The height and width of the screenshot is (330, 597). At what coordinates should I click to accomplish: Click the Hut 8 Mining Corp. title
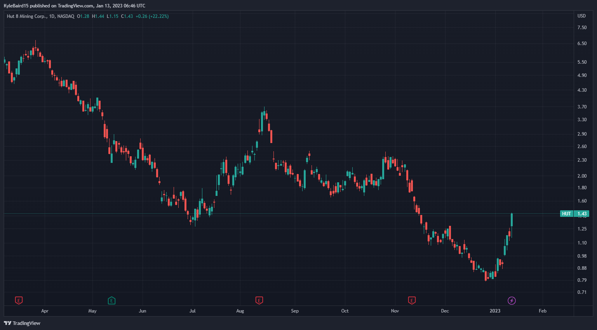pyautogui.click(x=27, y=16)
